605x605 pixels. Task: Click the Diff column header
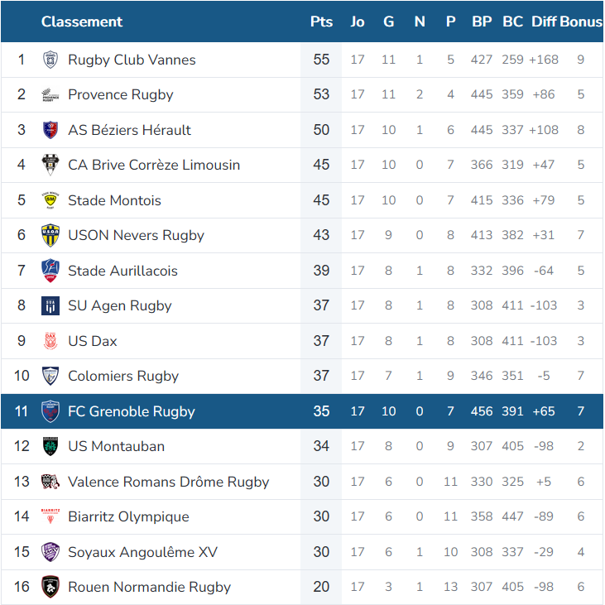click(x=544, y=22)
